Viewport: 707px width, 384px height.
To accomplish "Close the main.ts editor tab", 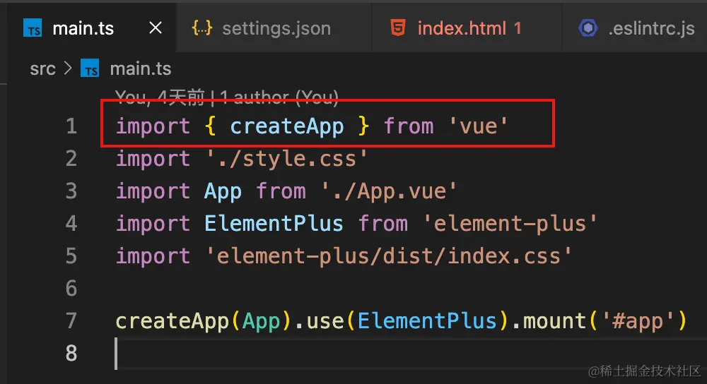I will pos(156,28).
